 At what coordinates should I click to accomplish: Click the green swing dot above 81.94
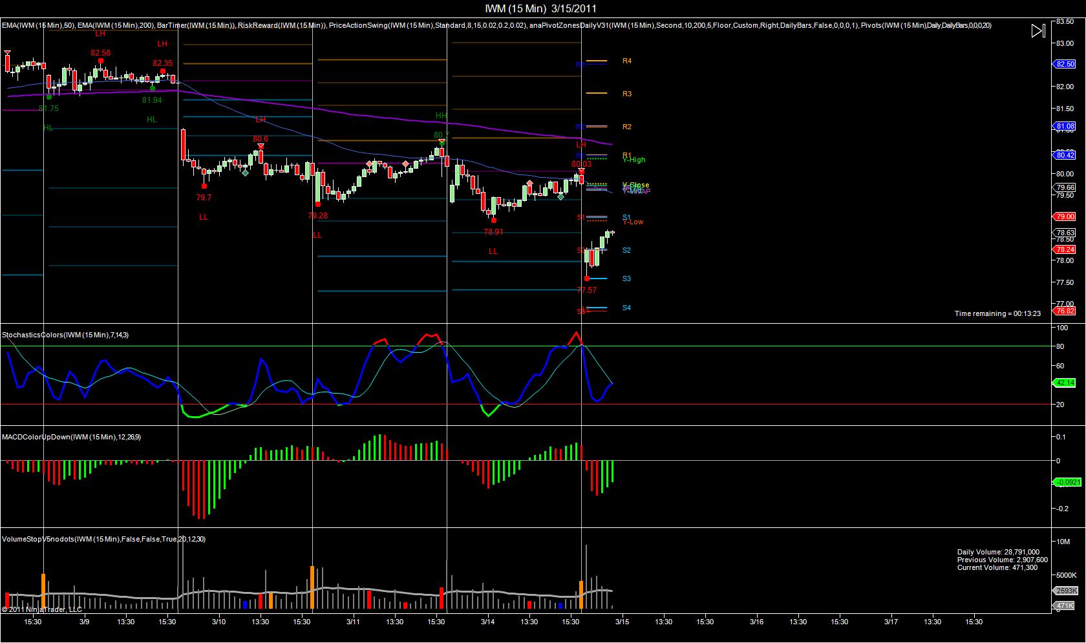pos(153,89)
